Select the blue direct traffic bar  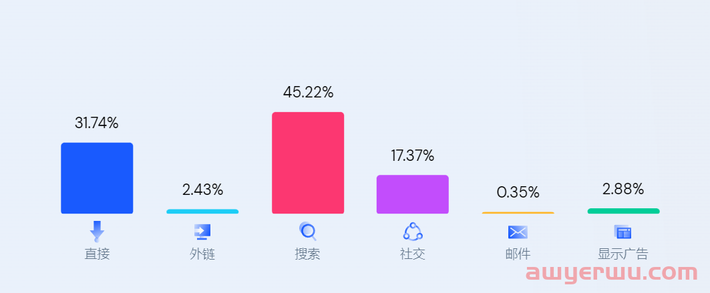click(x=97, y=178)
